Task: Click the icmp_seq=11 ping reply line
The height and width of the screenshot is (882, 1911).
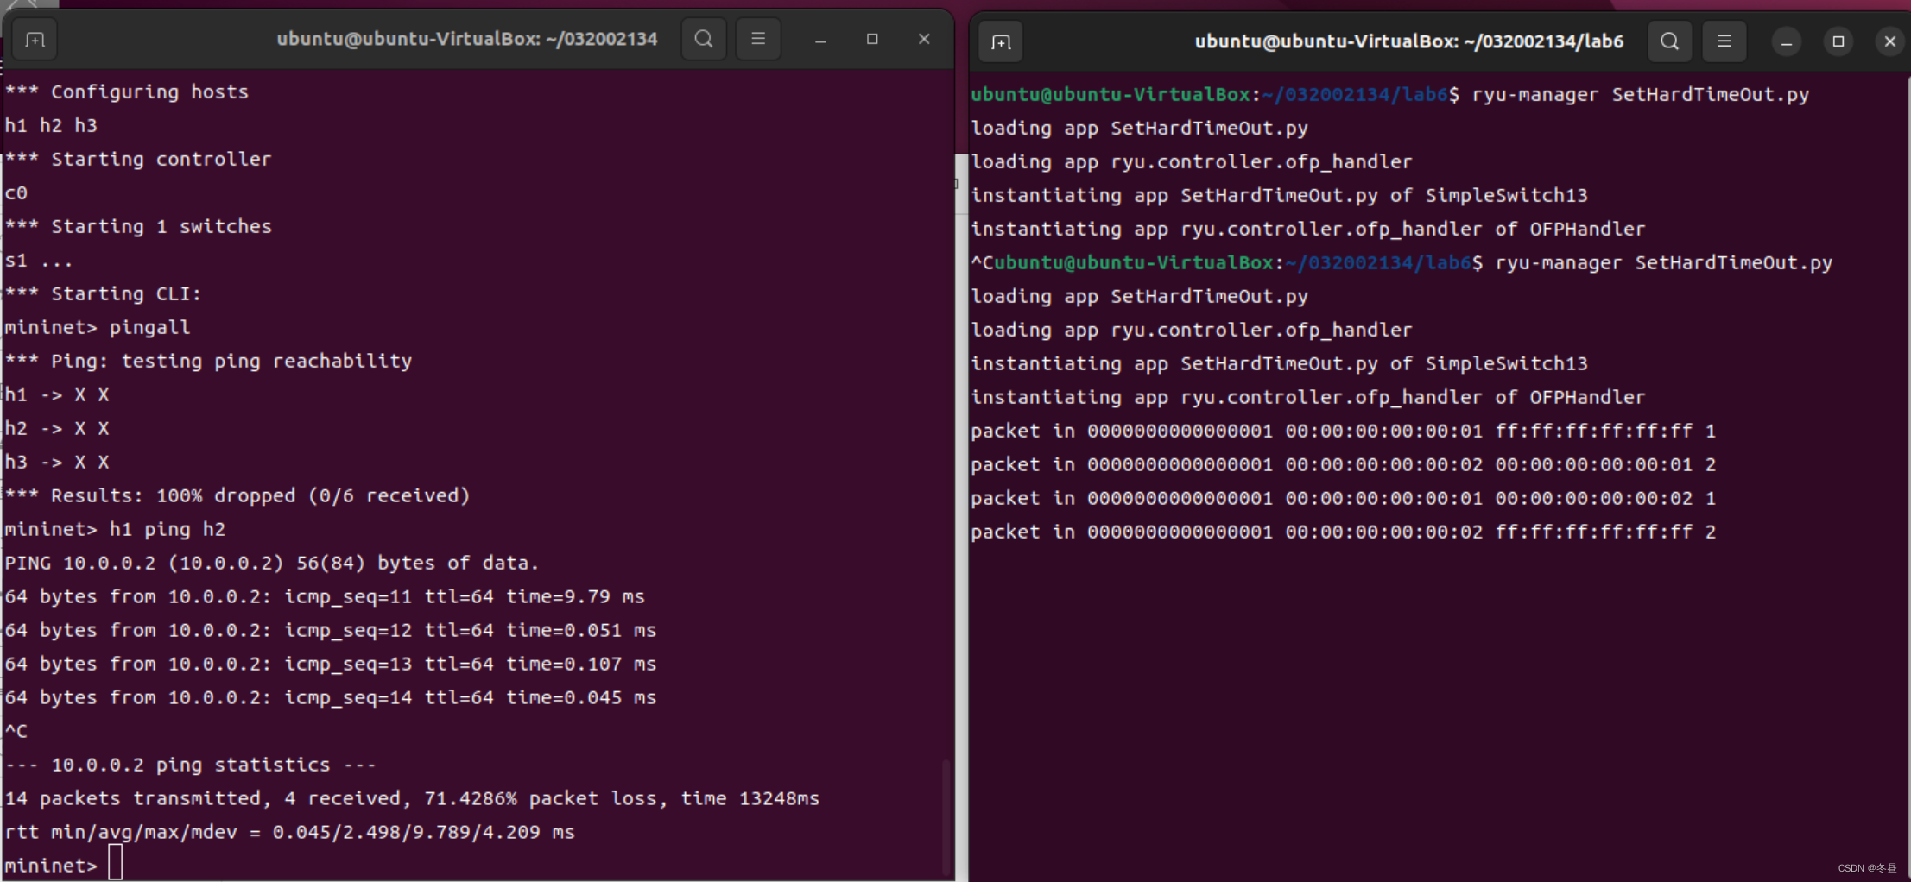Action: click(325, 596)
